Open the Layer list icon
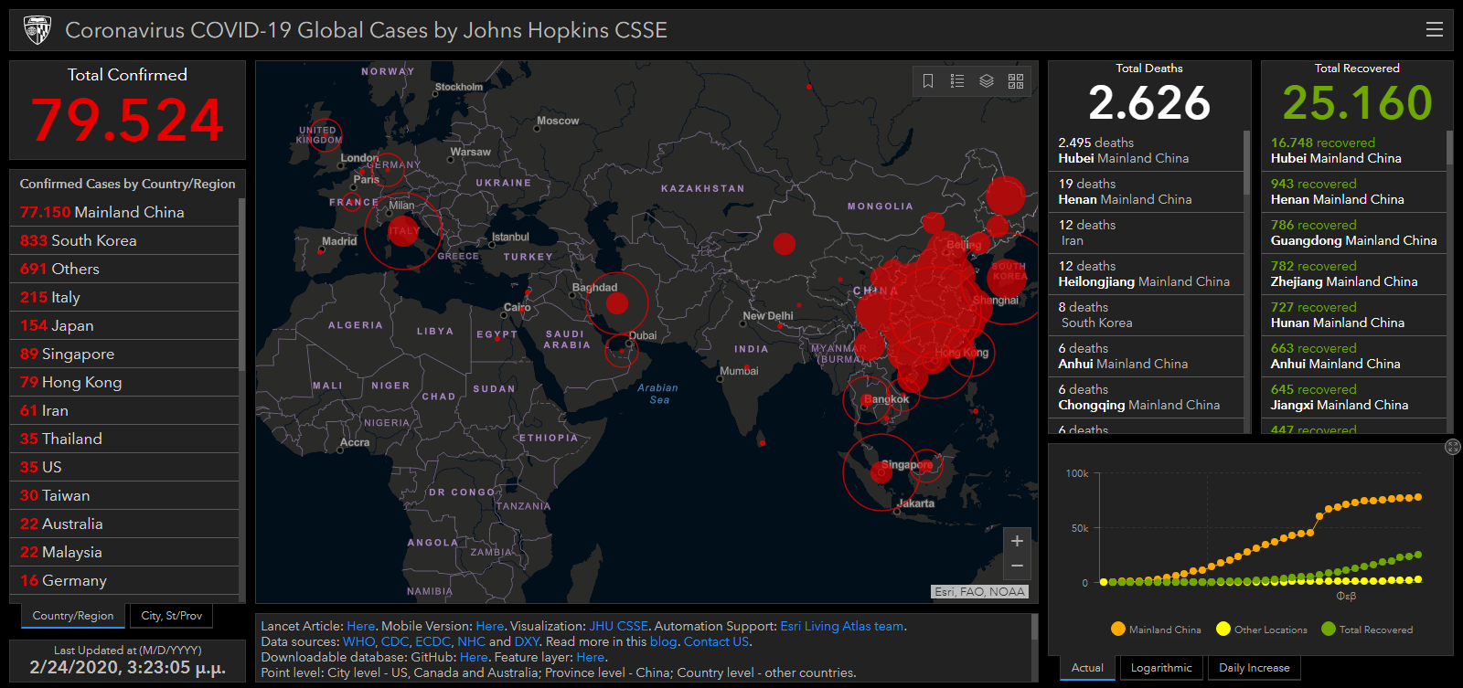Screen dimensions: 1463x688 987,81
